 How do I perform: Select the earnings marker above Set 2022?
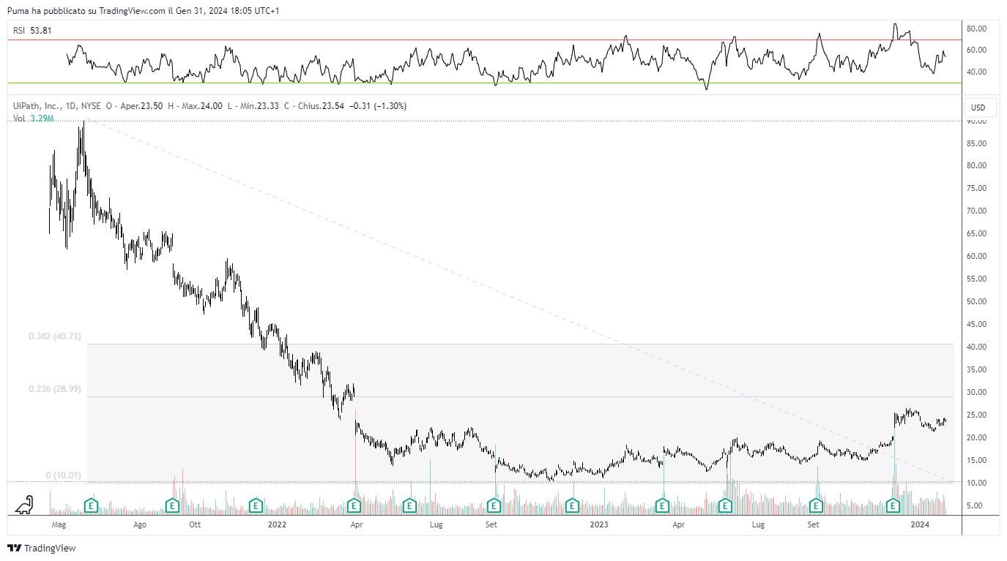coord(494,505)
